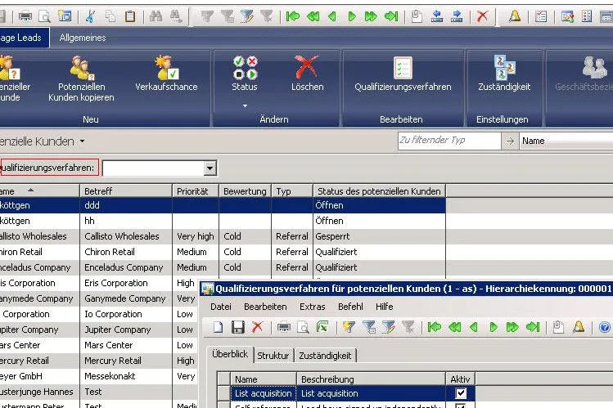This screenshot has height=408, width=613.
Task: Open the Datei menu
Action: point(221,307)
